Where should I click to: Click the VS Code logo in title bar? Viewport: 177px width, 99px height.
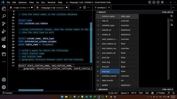[3, 2]
